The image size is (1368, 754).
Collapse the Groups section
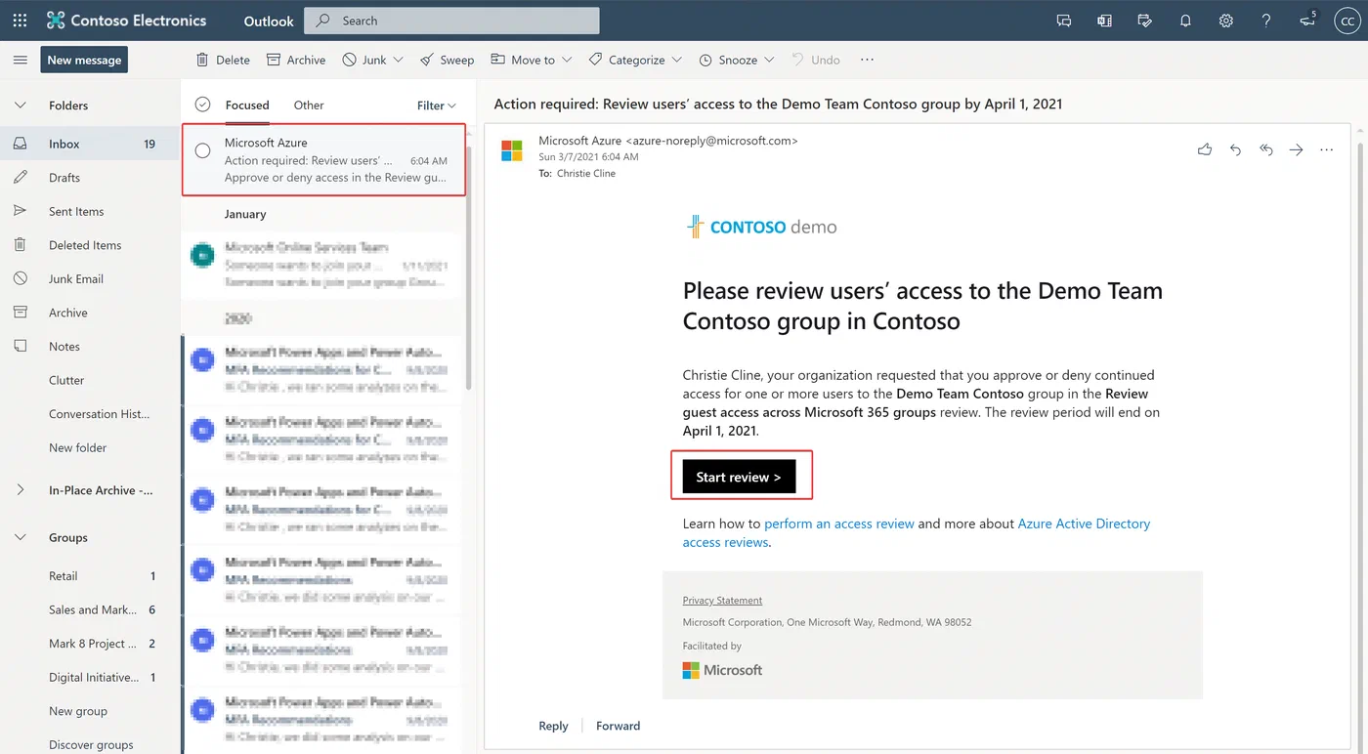click(20, 537)
